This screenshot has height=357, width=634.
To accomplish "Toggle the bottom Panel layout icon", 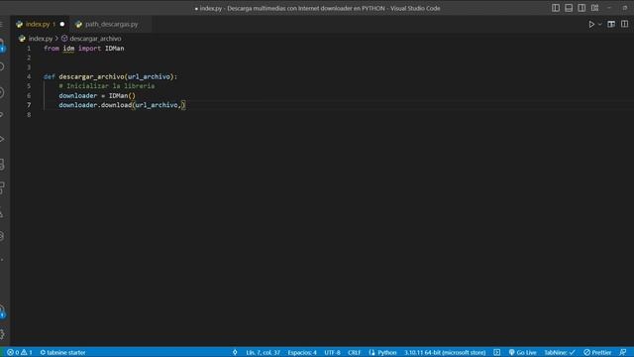I will coord(569,8).
